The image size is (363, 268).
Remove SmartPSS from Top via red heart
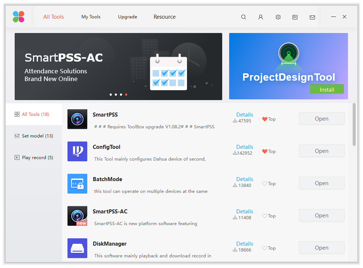tap(265, 119)
